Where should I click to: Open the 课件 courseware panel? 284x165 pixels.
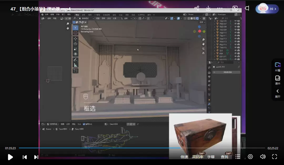pos(278,80)
